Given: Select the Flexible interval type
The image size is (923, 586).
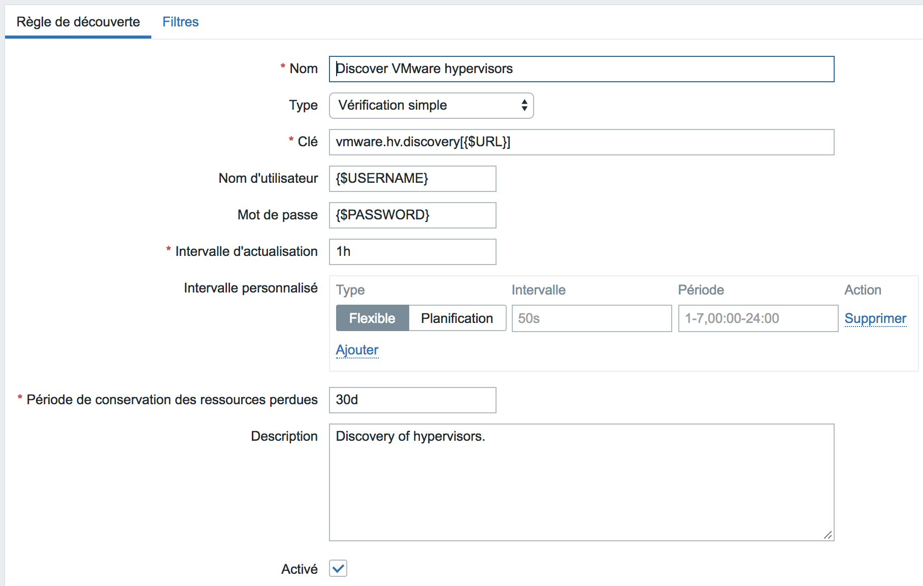Looking at the screenshot, I should tap(372, 318).
